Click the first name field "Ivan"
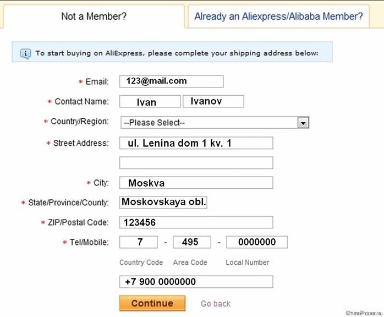This screenshot has height=317, width=384. [x=150, y=101]
